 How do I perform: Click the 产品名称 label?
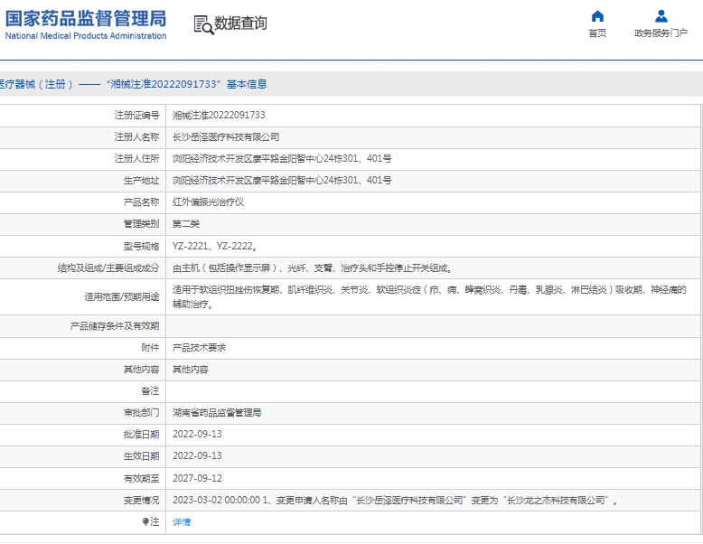(141, 202)
